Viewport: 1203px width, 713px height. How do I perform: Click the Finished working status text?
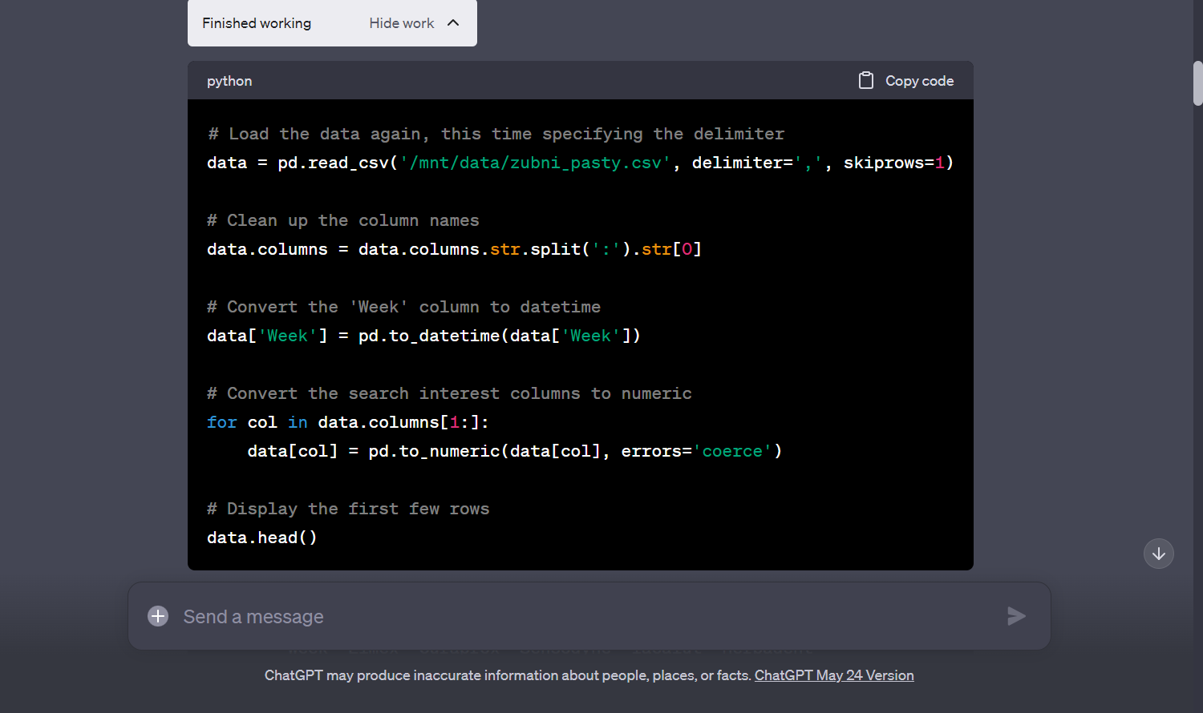[x=257, y=23]
